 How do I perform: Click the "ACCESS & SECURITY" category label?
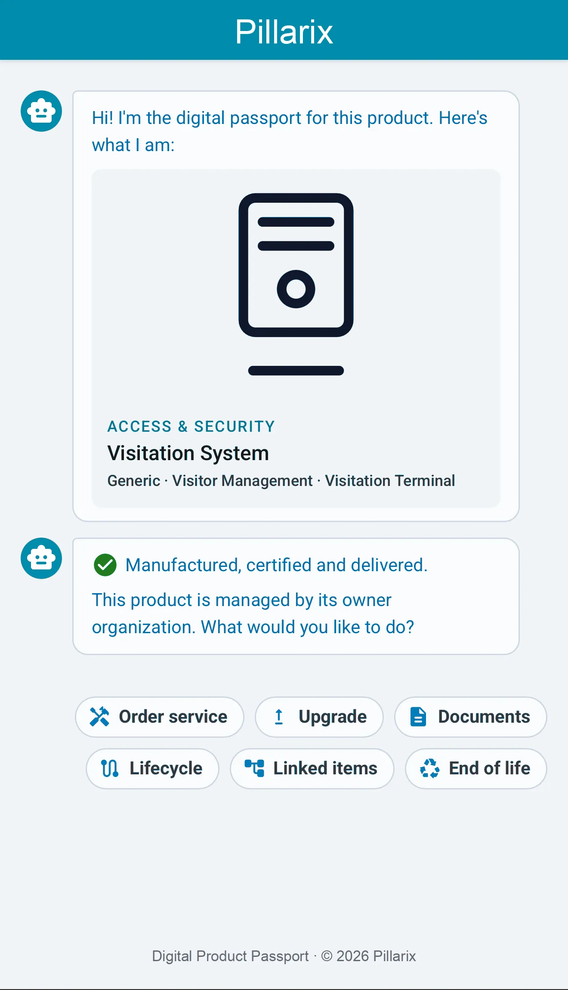click(191, 426)
